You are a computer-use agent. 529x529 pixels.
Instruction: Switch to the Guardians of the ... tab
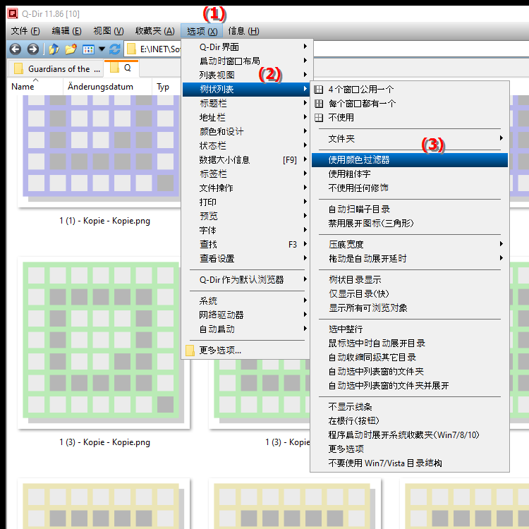click(x=56, y=69)
